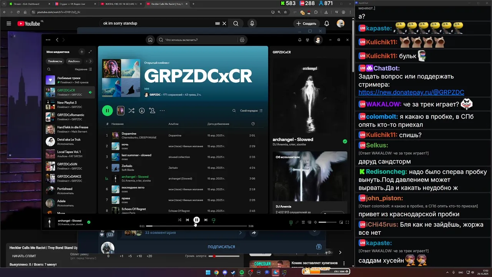Play Zerkalo track row
The height and width of the screenshot is (277, 492).
183,168
